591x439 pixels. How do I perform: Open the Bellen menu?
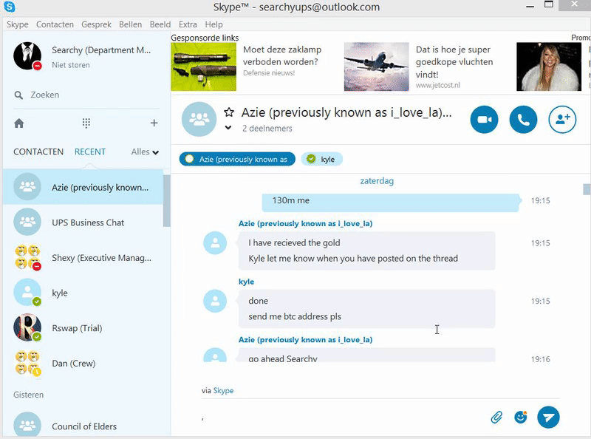pos(131,24)
